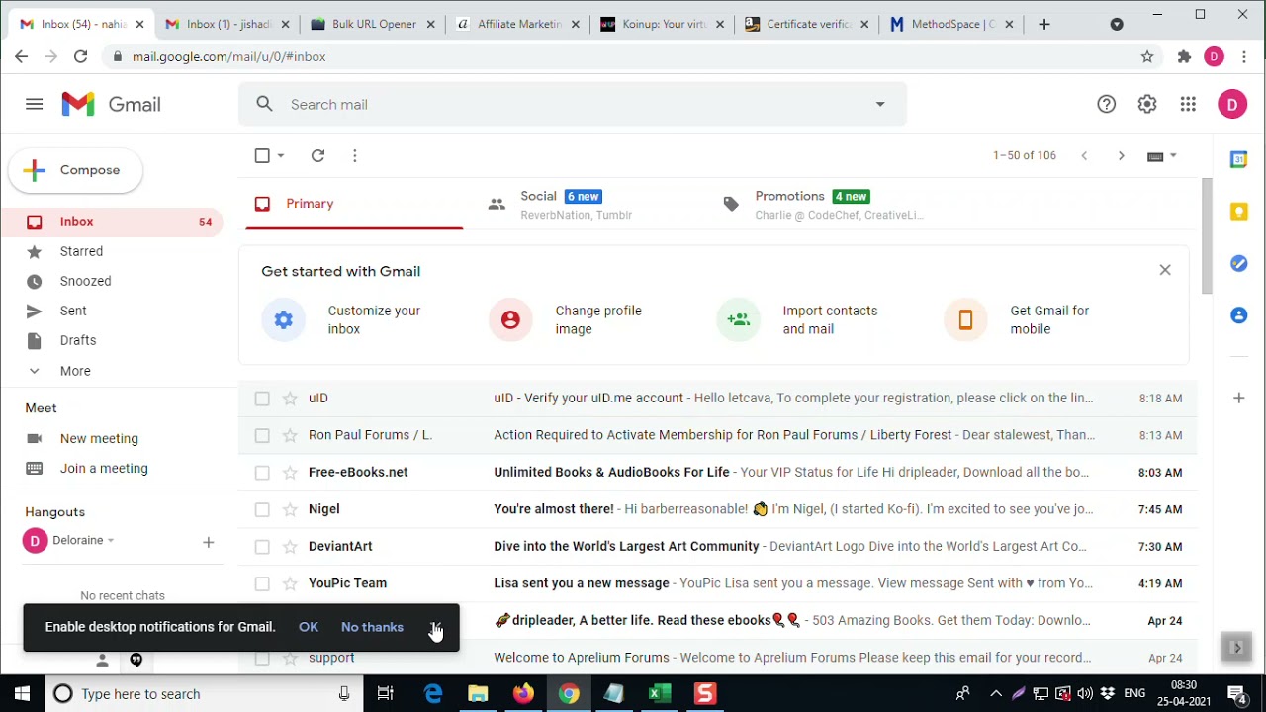This screenshot has height=712, width=1266.
Task: Open the Support help icon
Action: (1106, 104)
